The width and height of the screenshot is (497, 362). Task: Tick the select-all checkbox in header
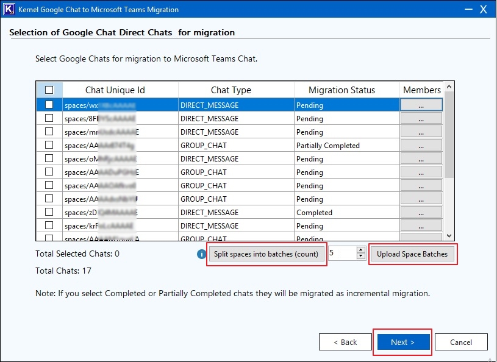coord(49,90)
